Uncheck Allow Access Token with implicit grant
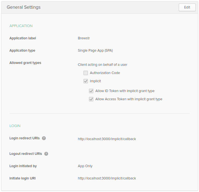This screenshot has height=192, width=199. (x=91, y=99)
